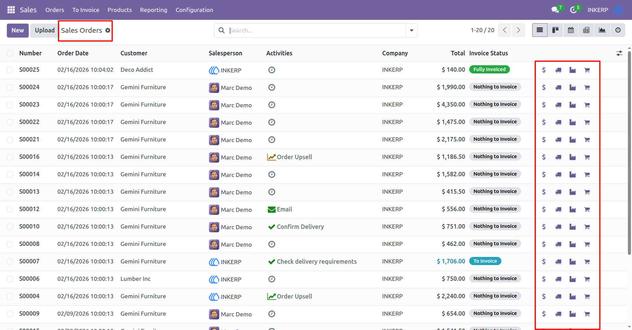Open the optional columns adjust toggle
The image size is (632, 330).
619,53
